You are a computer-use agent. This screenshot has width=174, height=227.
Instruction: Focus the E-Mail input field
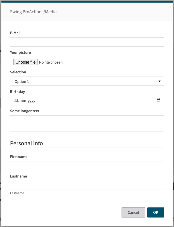[x=87, y=42]
